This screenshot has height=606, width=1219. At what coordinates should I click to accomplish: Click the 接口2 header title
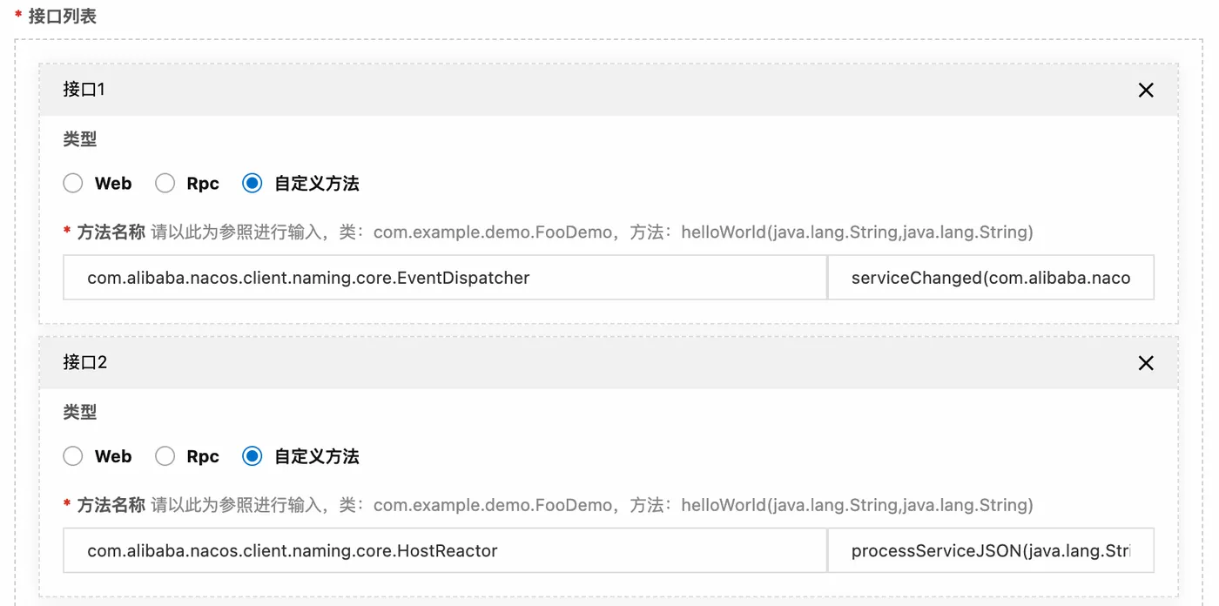point(85,362)
